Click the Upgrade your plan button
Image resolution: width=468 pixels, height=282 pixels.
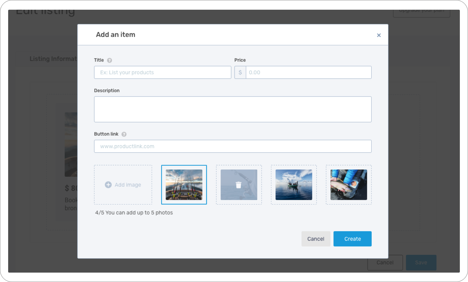421,10
